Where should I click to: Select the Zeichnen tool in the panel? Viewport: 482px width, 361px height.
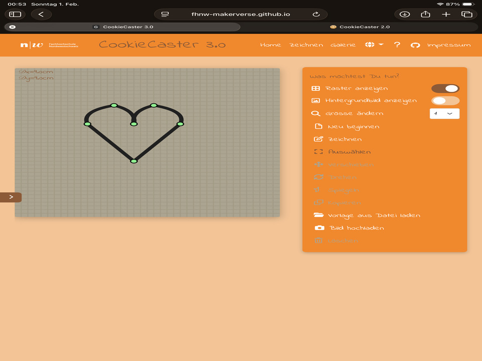click(338, 139)
